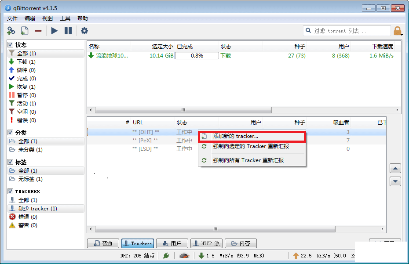Select 活动 (1) status filter
409x264 pixels.
click(x=46, y=103)
